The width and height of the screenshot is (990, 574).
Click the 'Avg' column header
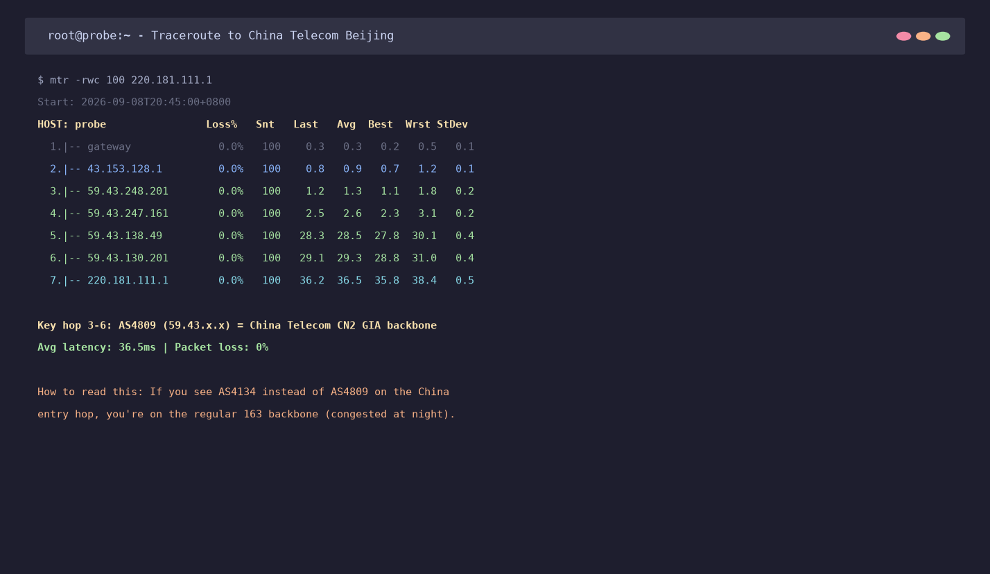coord(347,124)
